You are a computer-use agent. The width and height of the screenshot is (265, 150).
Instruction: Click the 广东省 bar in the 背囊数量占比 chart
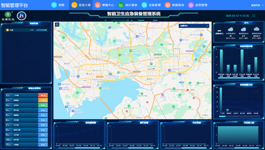(221, 99)
